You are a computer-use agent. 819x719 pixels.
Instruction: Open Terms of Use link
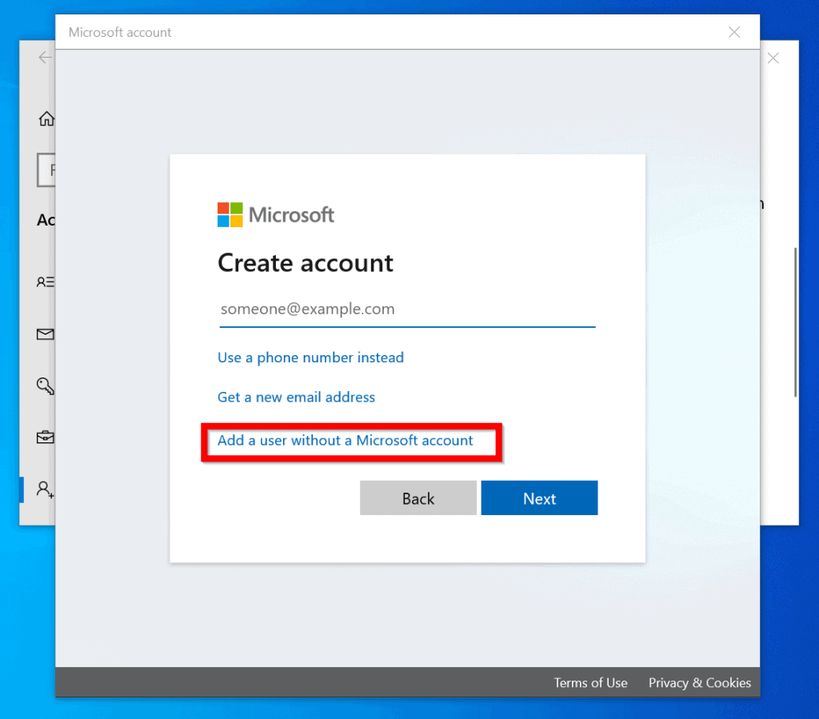591,683
